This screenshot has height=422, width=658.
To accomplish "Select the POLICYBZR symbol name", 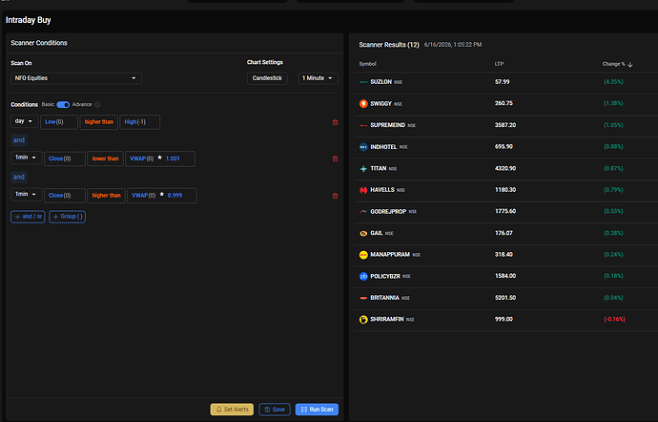I will pos(385,276).
